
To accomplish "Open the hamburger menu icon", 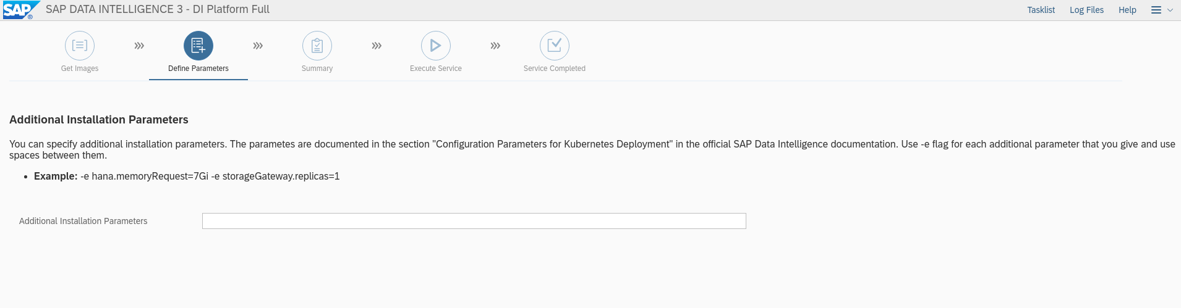I will coord(1156,10).
